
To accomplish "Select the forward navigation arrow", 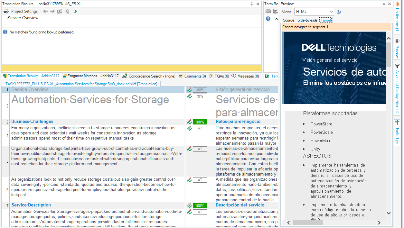I will (52, 11).
